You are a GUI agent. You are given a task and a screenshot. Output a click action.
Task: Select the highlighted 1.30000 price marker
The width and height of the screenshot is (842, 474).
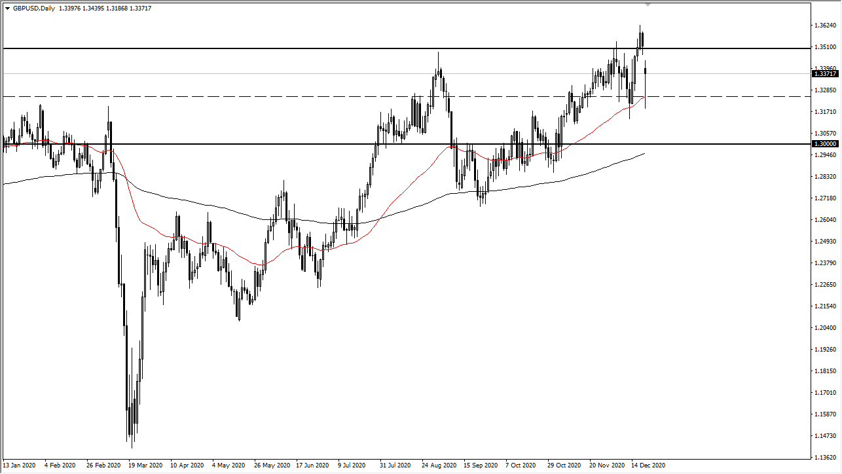pyautogui.click(x=825, y=143)
